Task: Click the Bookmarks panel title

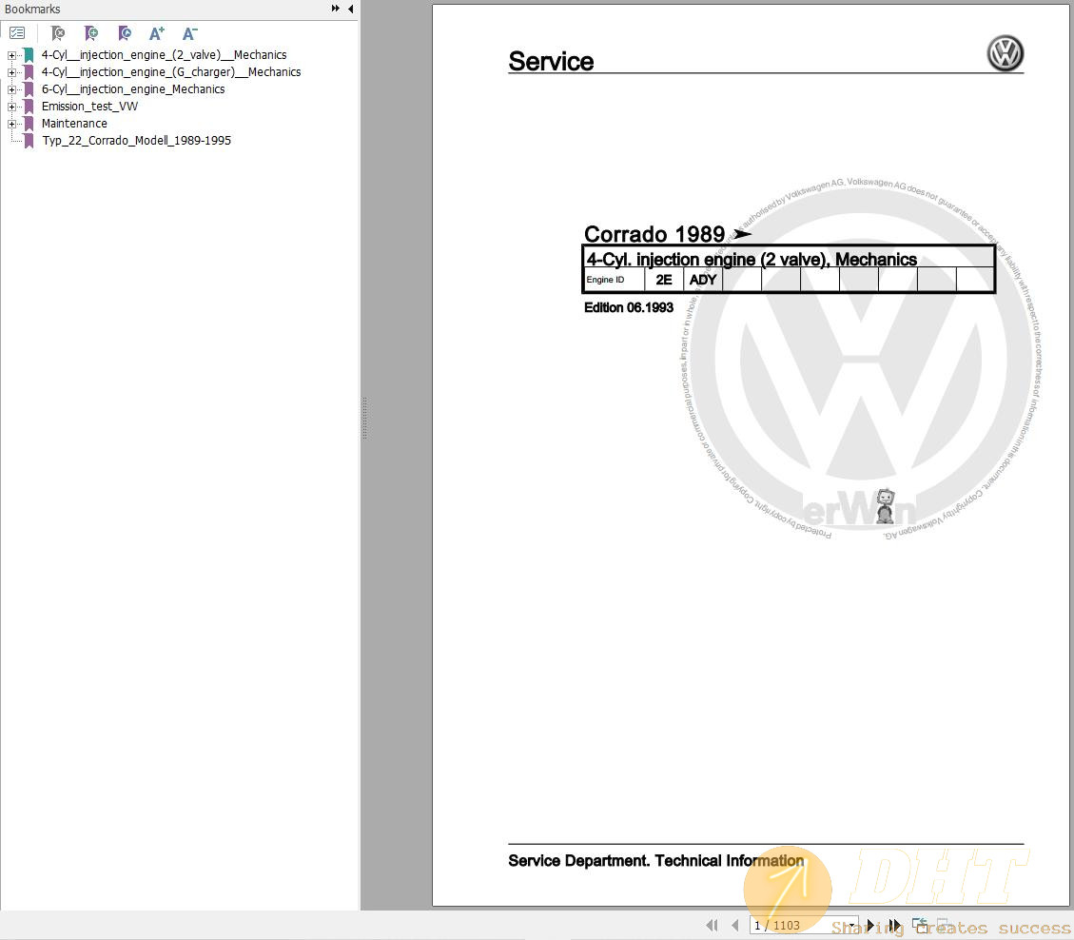Action: [x=32, y=9]
